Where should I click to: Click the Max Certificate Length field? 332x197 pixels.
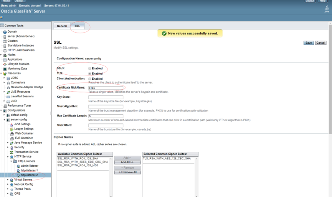[106, 116]
